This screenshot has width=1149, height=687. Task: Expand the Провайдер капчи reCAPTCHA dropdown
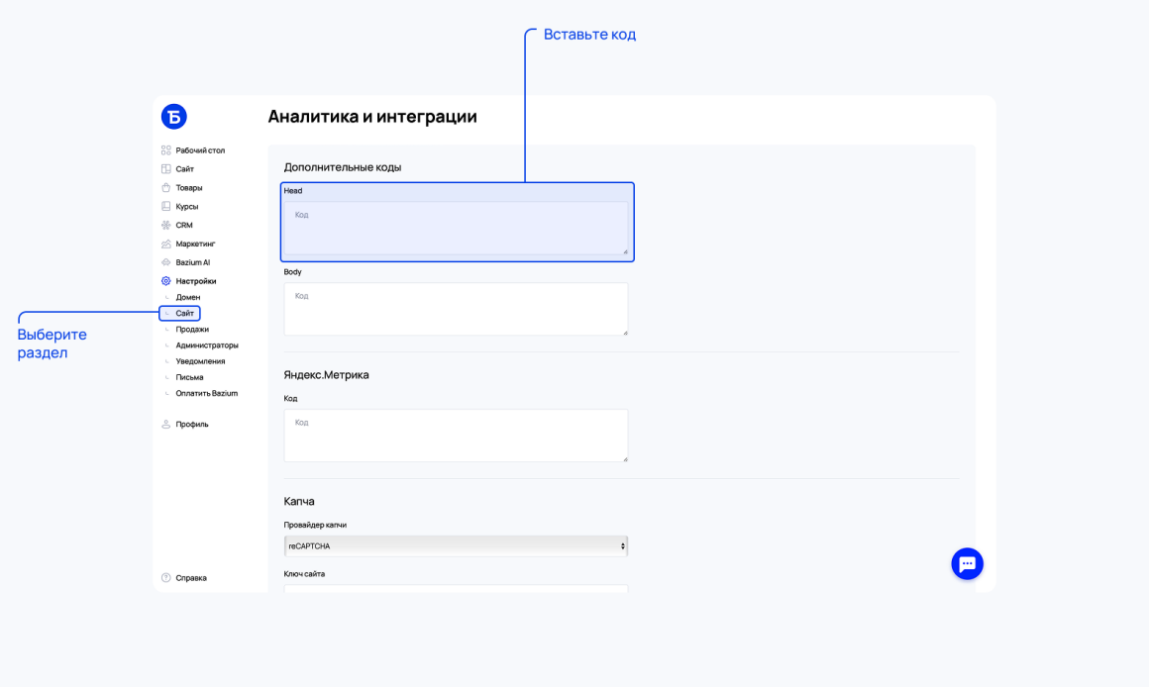pos(456,546)
